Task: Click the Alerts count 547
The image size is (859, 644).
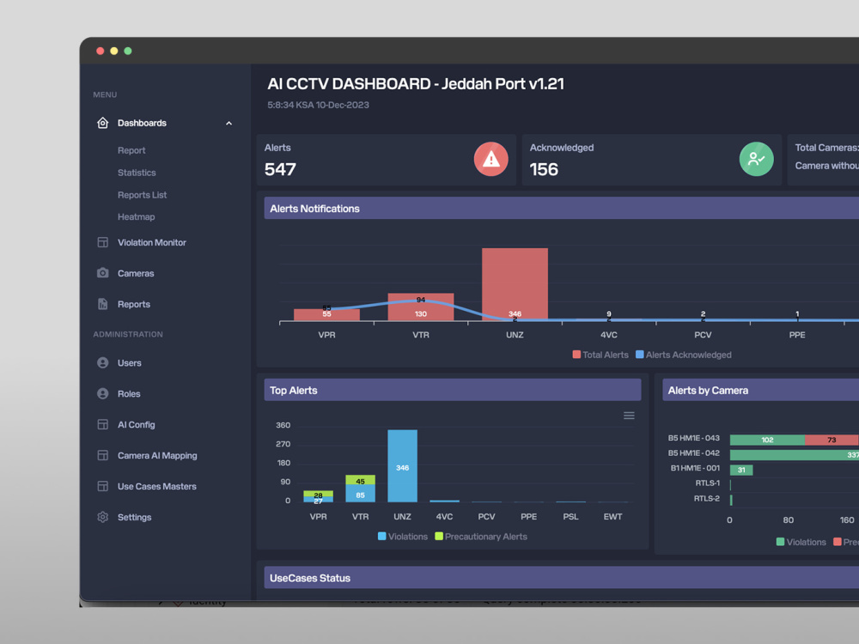Action: click(280, 169)
